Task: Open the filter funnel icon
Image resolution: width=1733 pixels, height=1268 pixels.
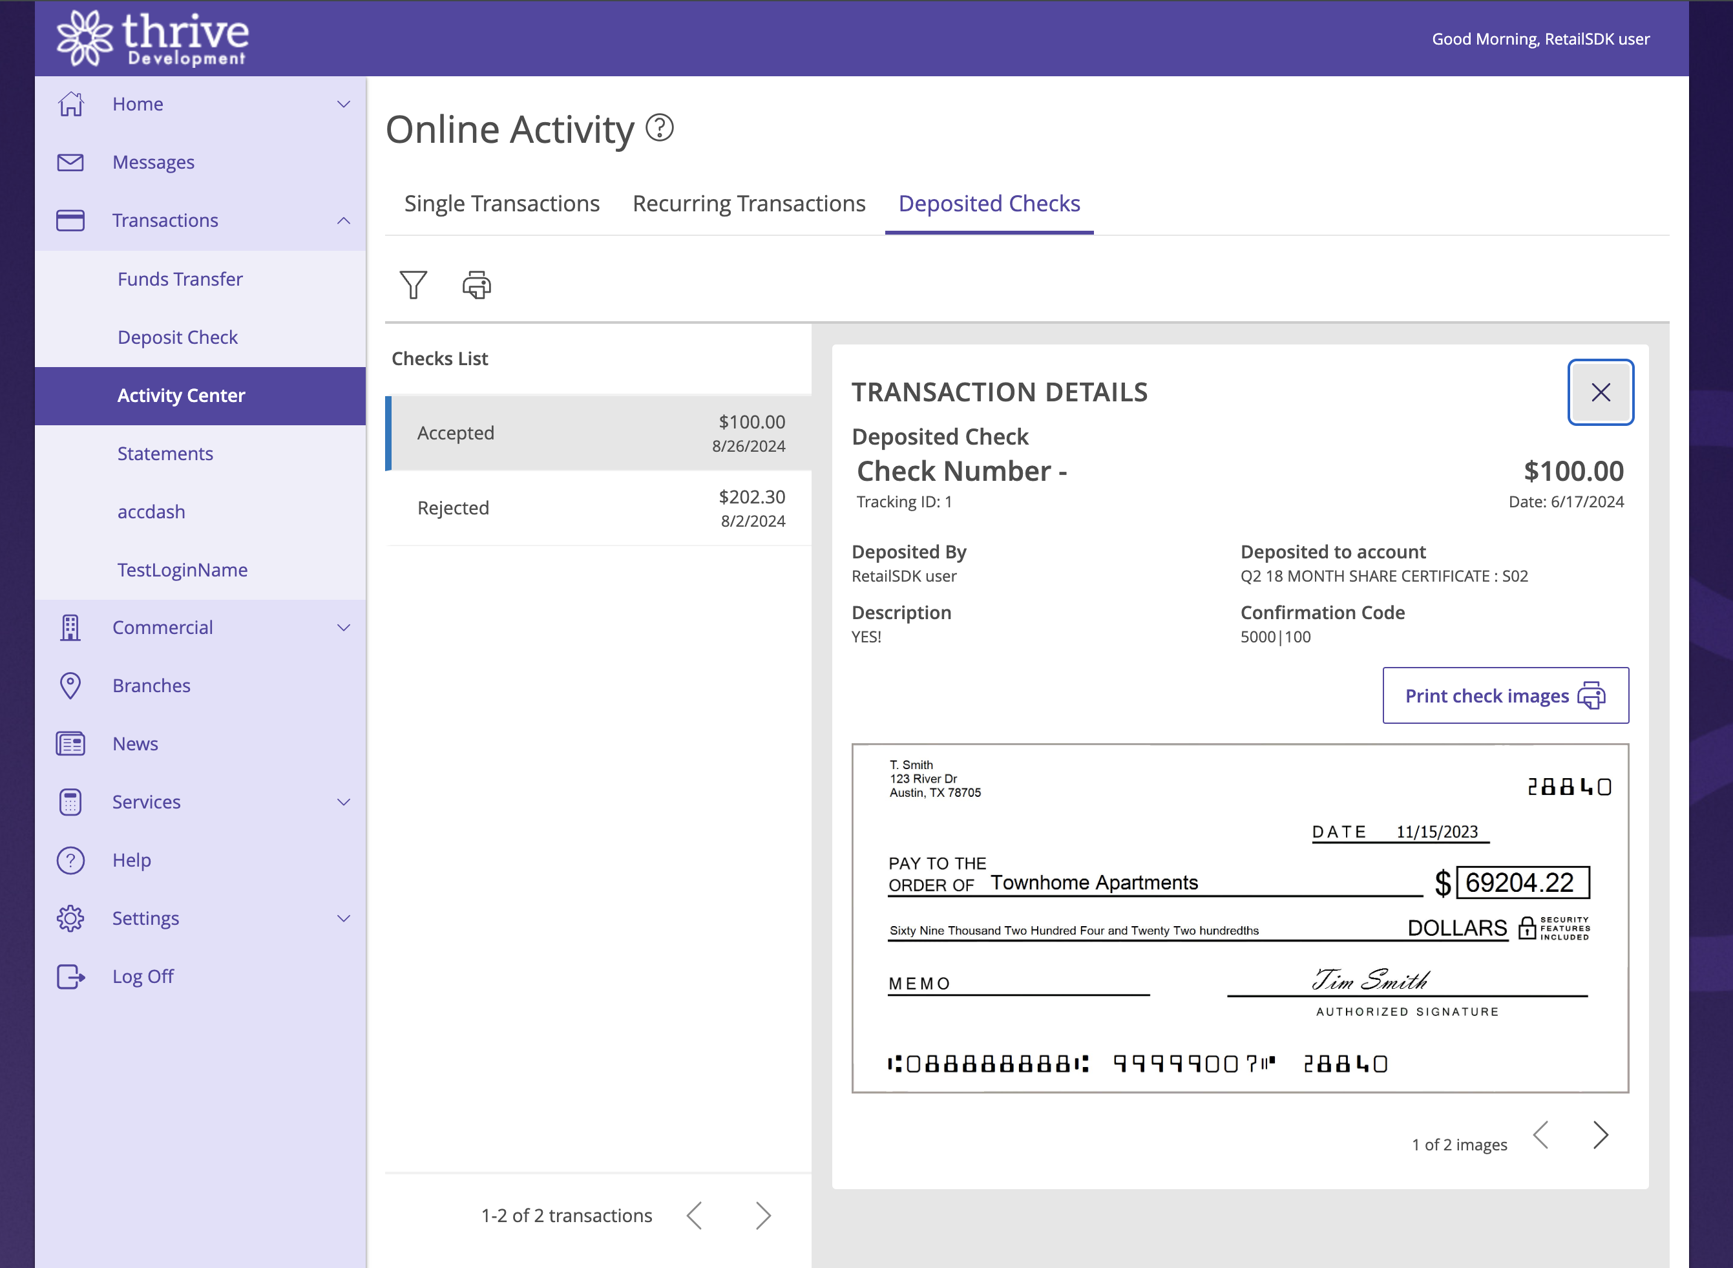Action: [413, 285]
